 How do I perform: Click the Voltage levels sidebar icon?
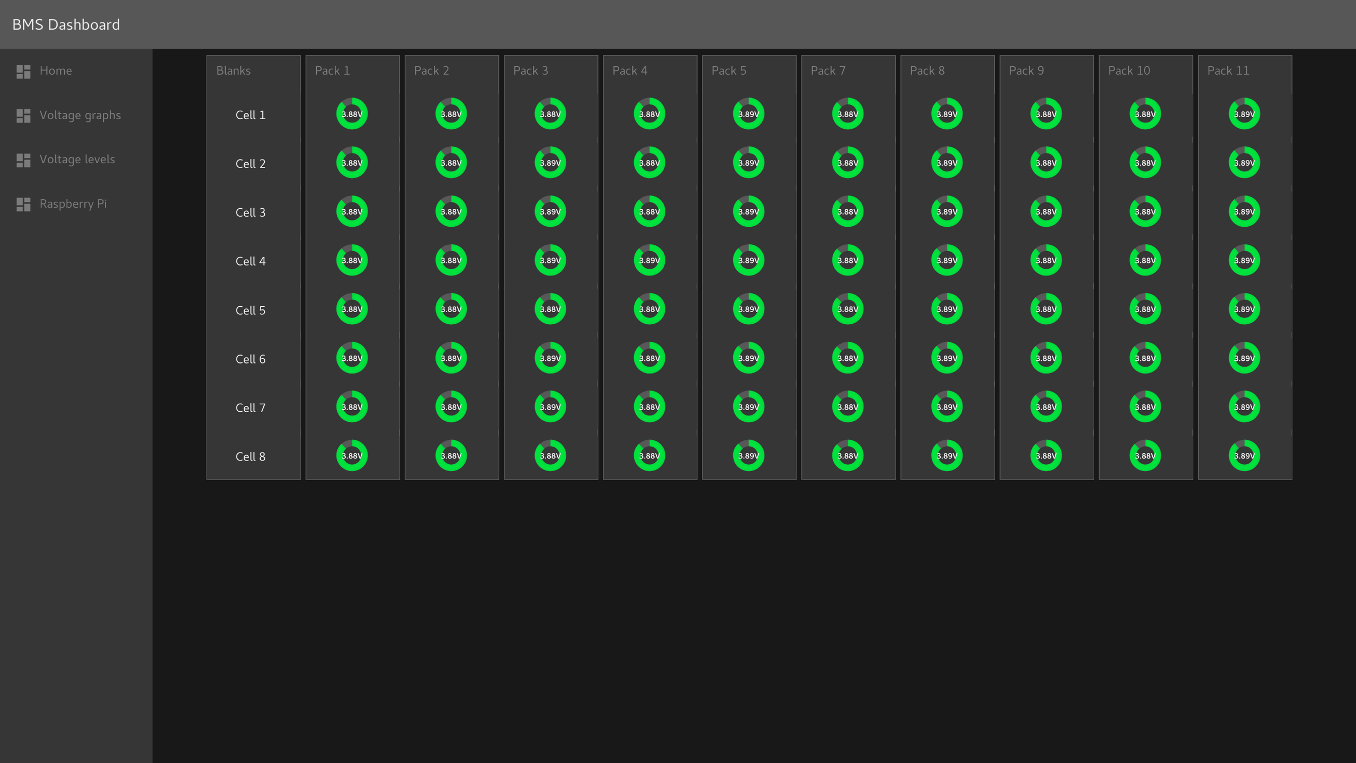pyautogui.click(x=23, y=159)
